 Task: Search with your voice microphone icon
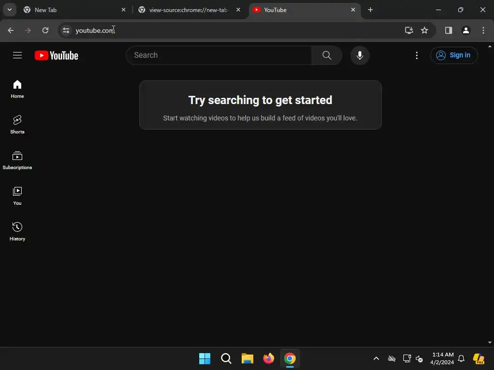tap(359, 55)
